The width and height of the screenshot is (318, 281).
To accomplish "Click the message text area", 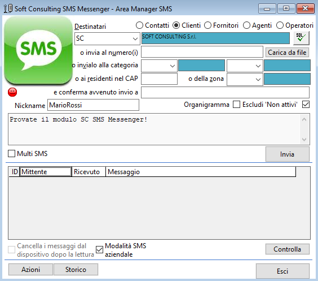I will tap(154, 129).
